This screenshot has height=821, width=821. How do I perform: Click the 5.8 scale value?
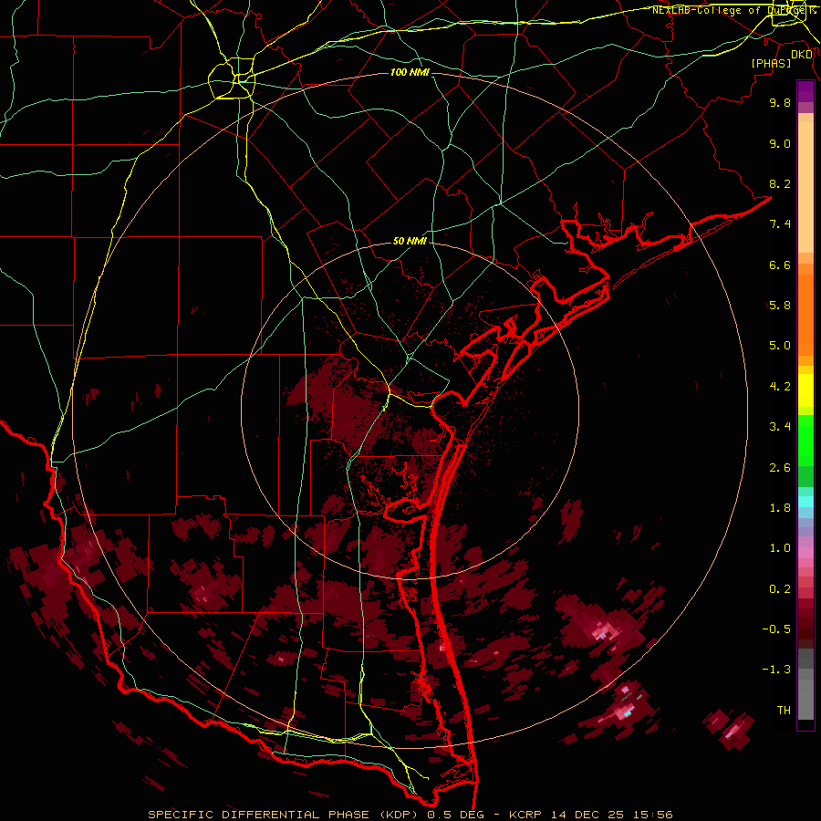tap(780, 306)
